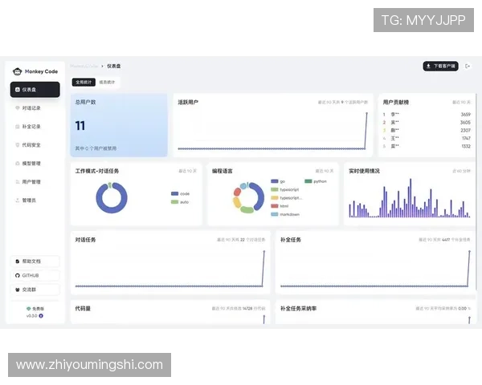Toggle the html legend swatch
The image size is (482, 385).
[x=275, y=206]
